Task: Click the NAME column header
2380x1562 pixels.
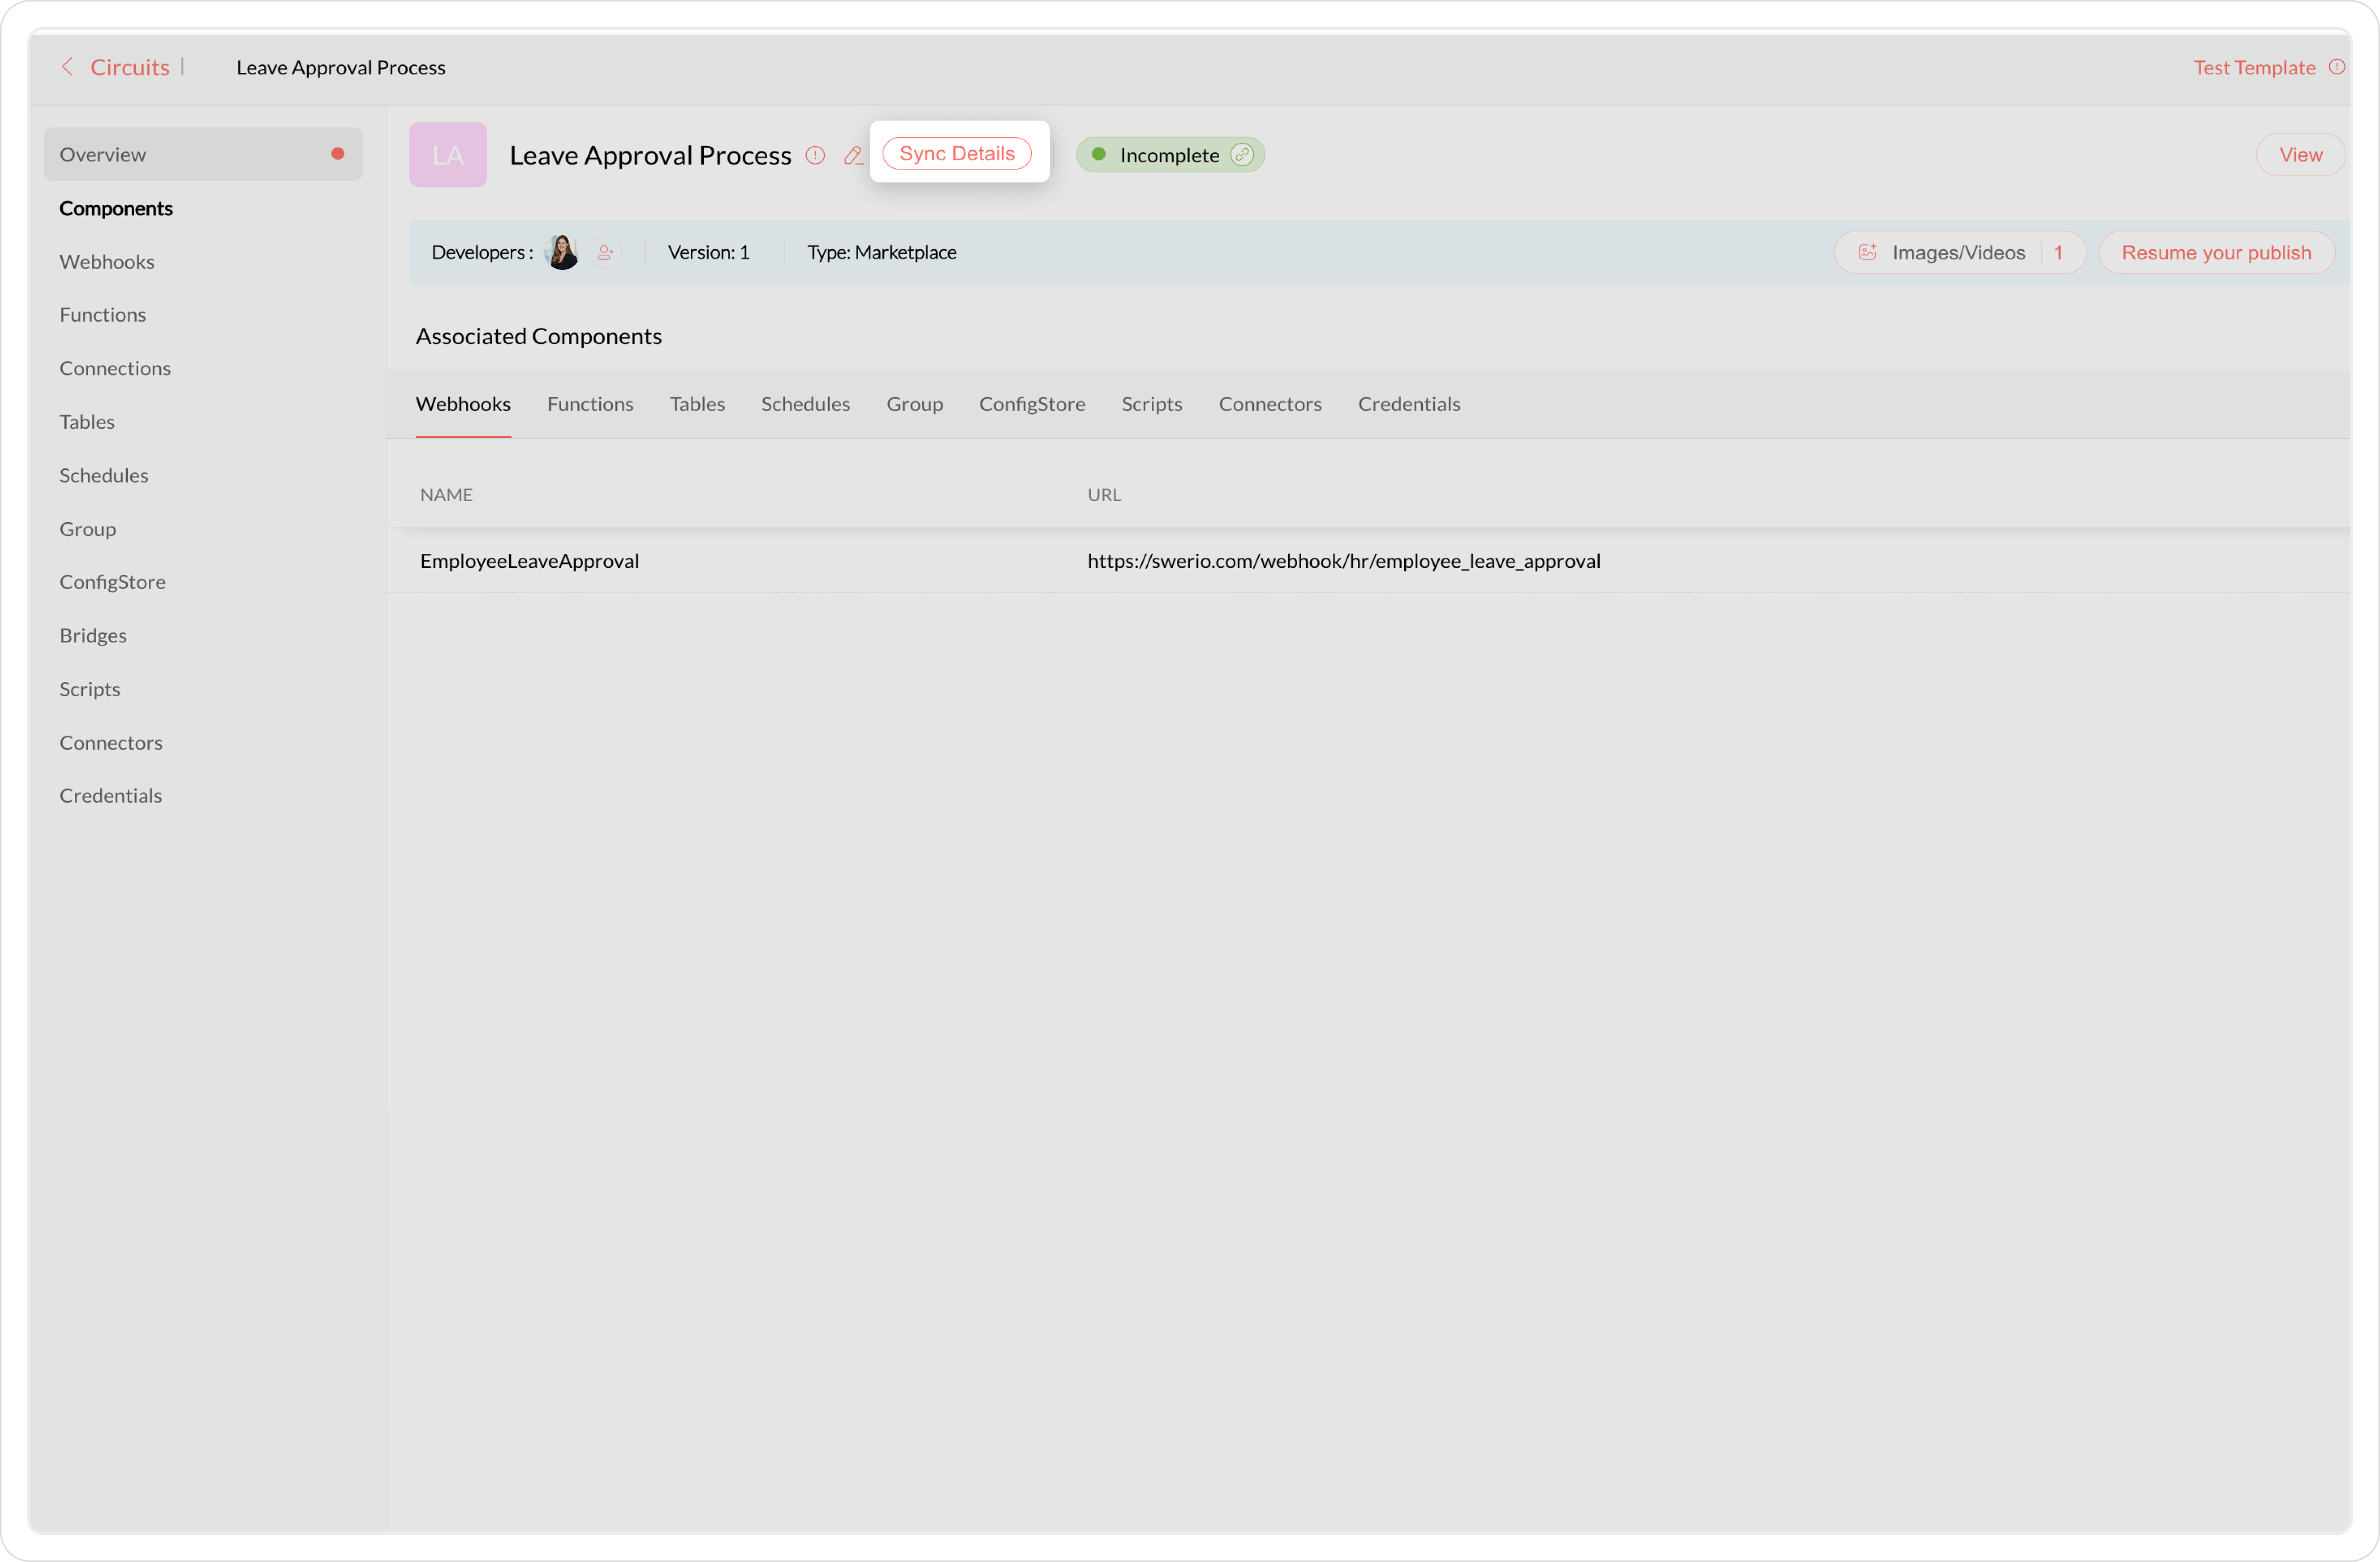Action: click(446, 495)
